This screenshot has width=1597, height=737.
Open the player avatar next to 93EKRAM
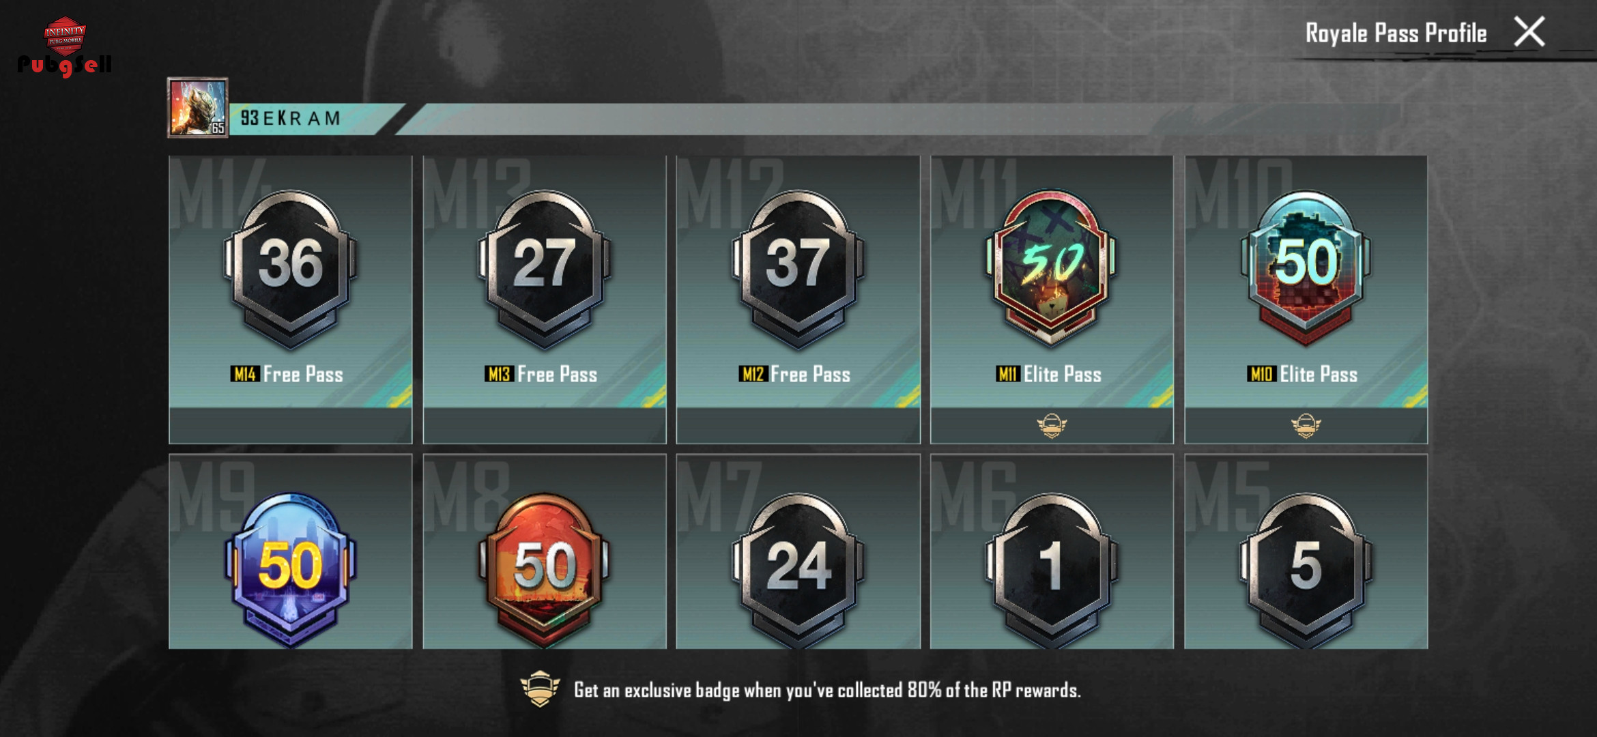[198, 108]
